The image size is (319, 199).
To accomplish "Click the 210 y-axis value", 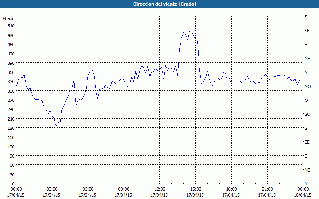I will click(11, 119).
